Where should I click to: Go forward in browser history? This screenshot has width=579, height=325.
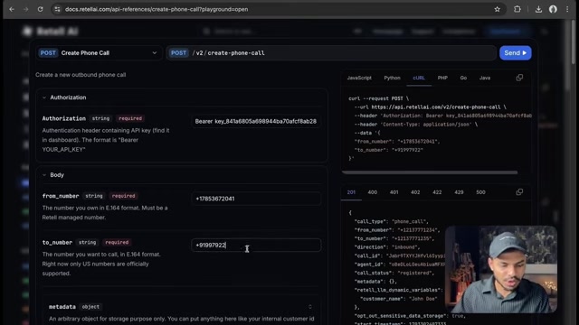[x=26, y=9]
